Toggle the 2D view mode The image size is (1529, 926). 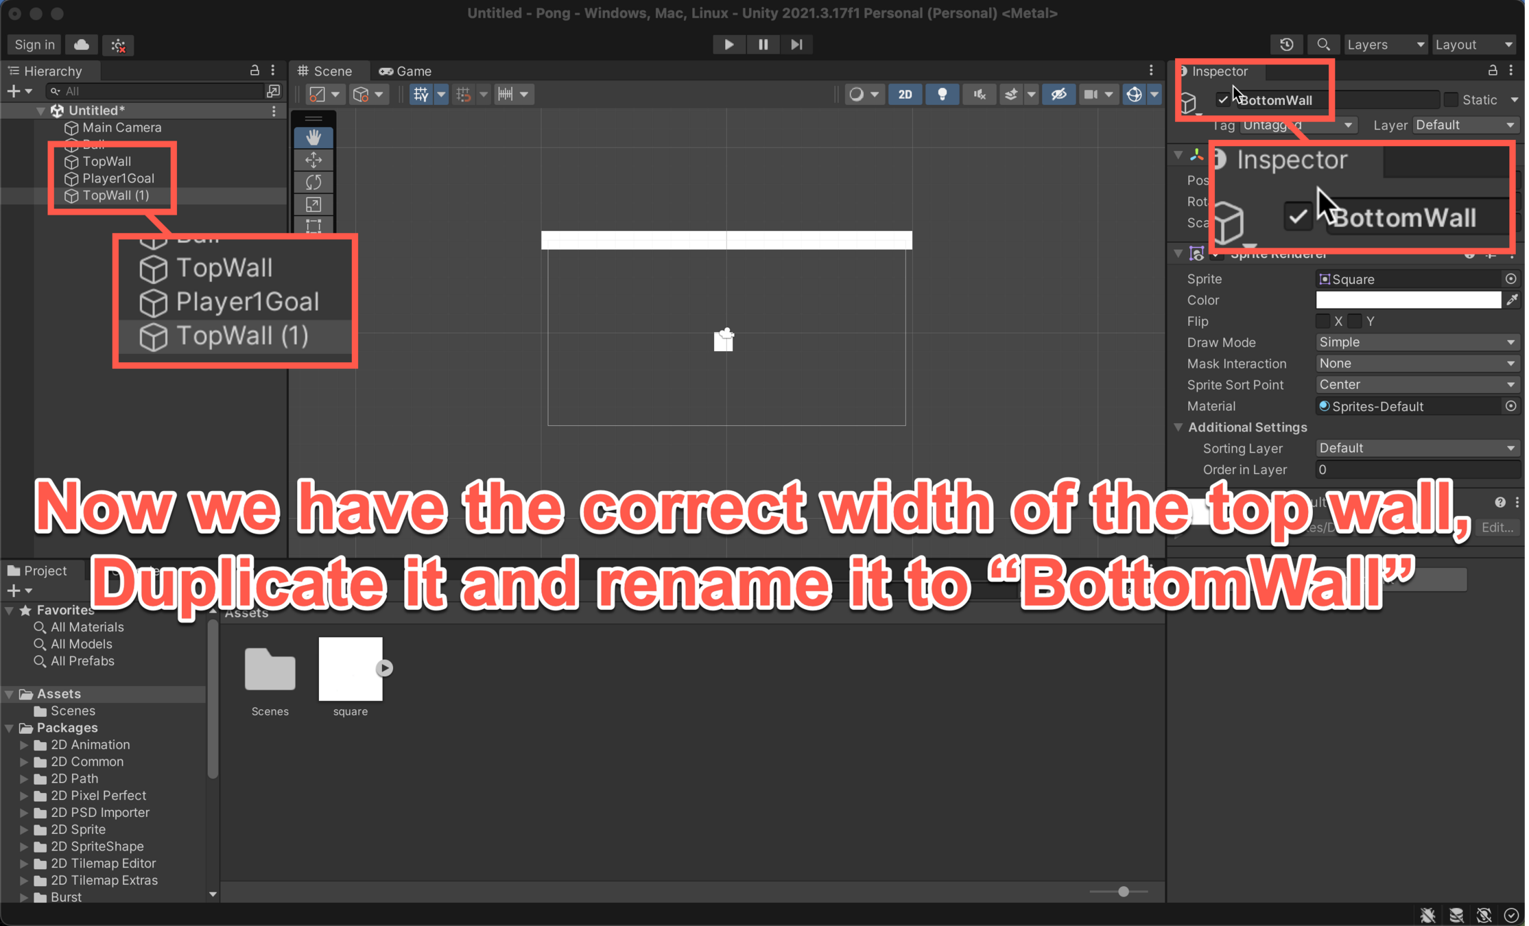(905, 94)
